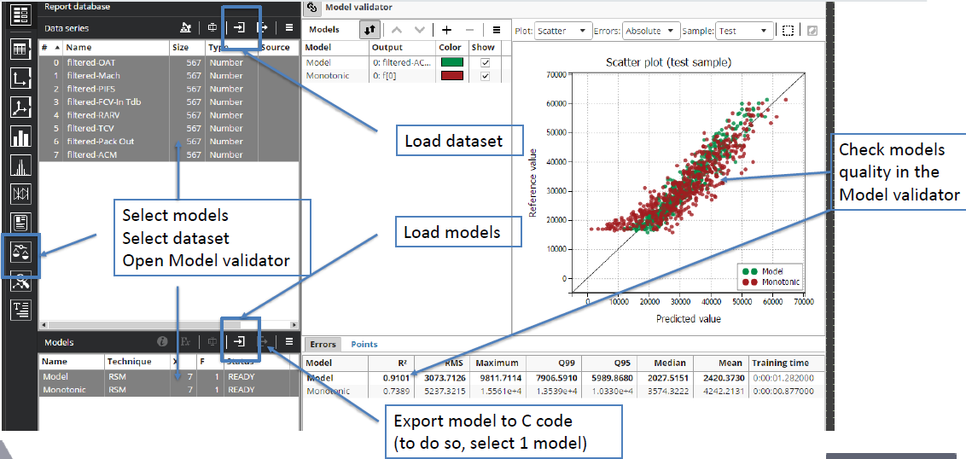Screen dimensions: 966x459
Task: Open the parallel coordinates sidebar icon
Action: (21, 194)
